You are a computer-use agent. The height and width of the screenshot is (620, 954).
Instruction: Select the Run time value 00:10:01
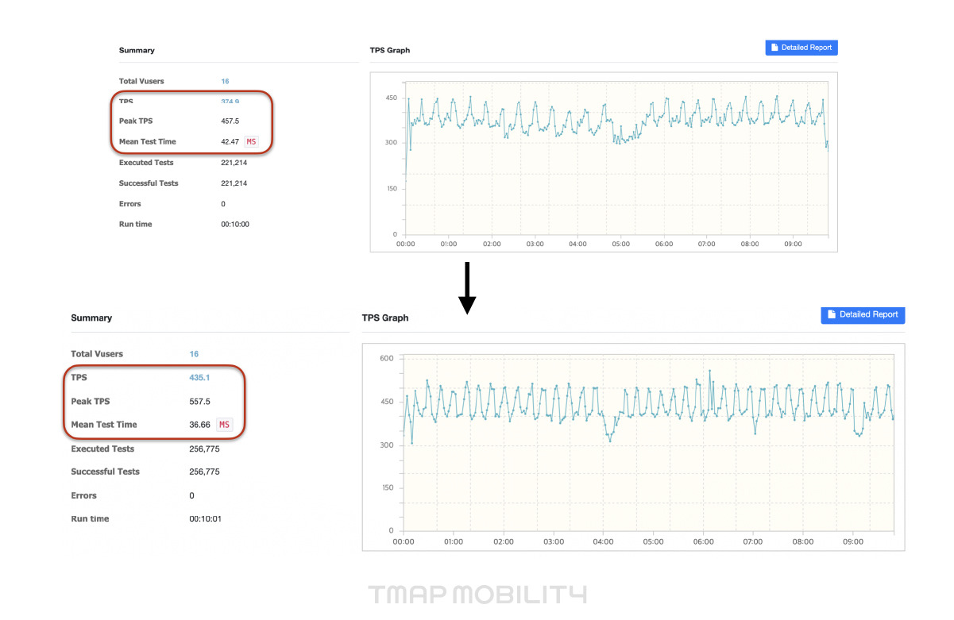pos(206,518)
